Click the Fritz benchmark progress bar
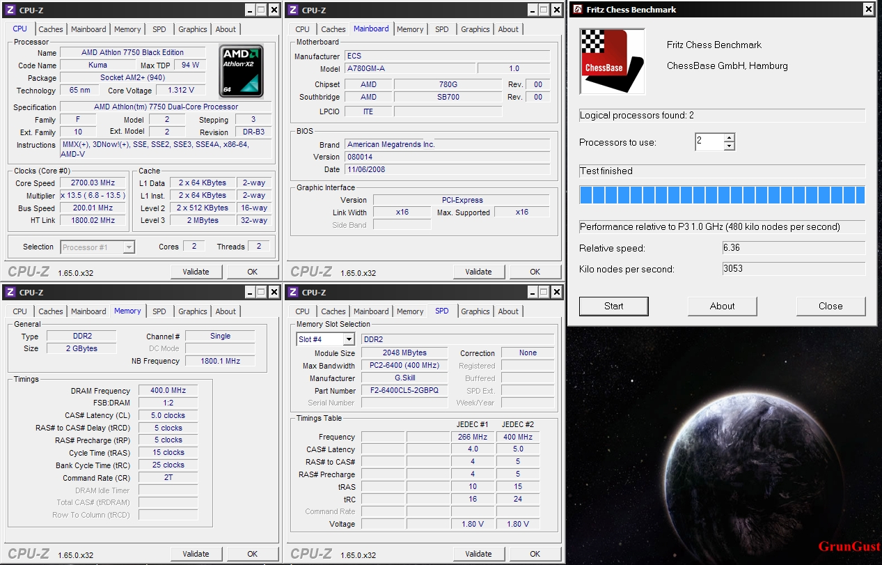882x565 pixels. tap(723, 194)
